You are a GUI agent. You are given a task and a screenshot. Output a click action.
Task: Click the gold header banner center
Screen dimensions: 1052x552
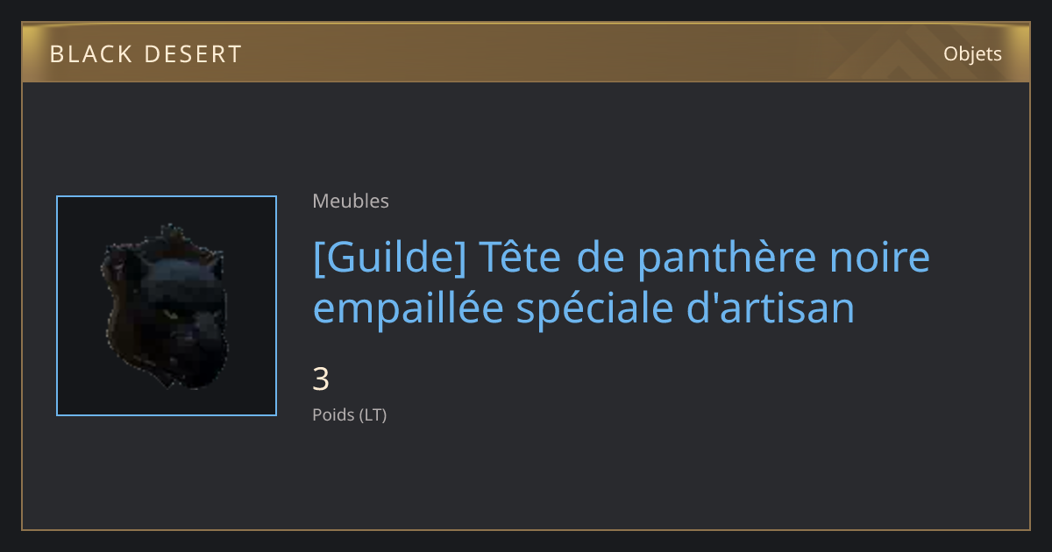click(526, 53)
